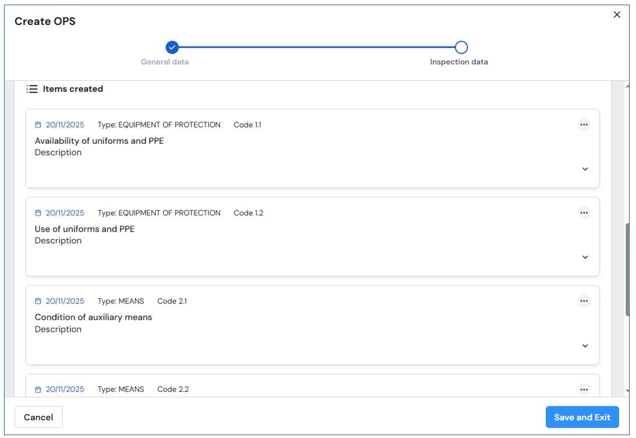Click calendar icon on Code 1.2 item
Image resolution: width=636 pixels, height=438 pixels.
(38, 213)
